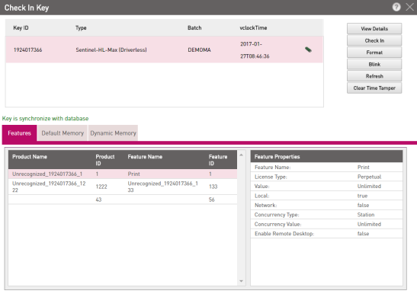Click the 2017-01-27T08:46:36 vclockTime cell
This screenshot has width=417, height=294.
point(255,50)
